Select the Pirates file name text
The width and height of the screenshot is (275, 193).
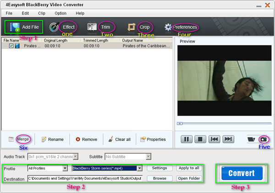click(x=32, y=46)
